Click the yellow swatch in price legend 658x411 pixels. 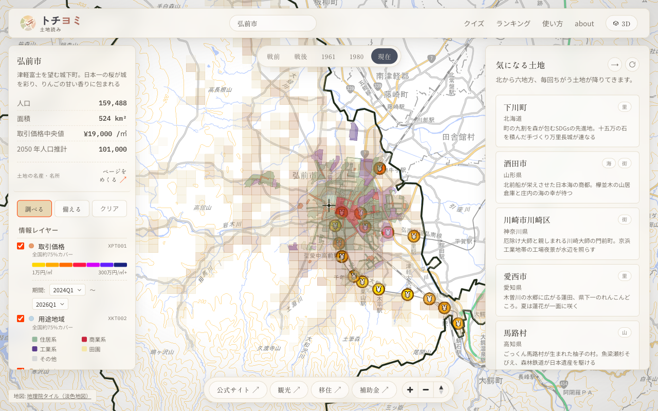pos(39,265)
